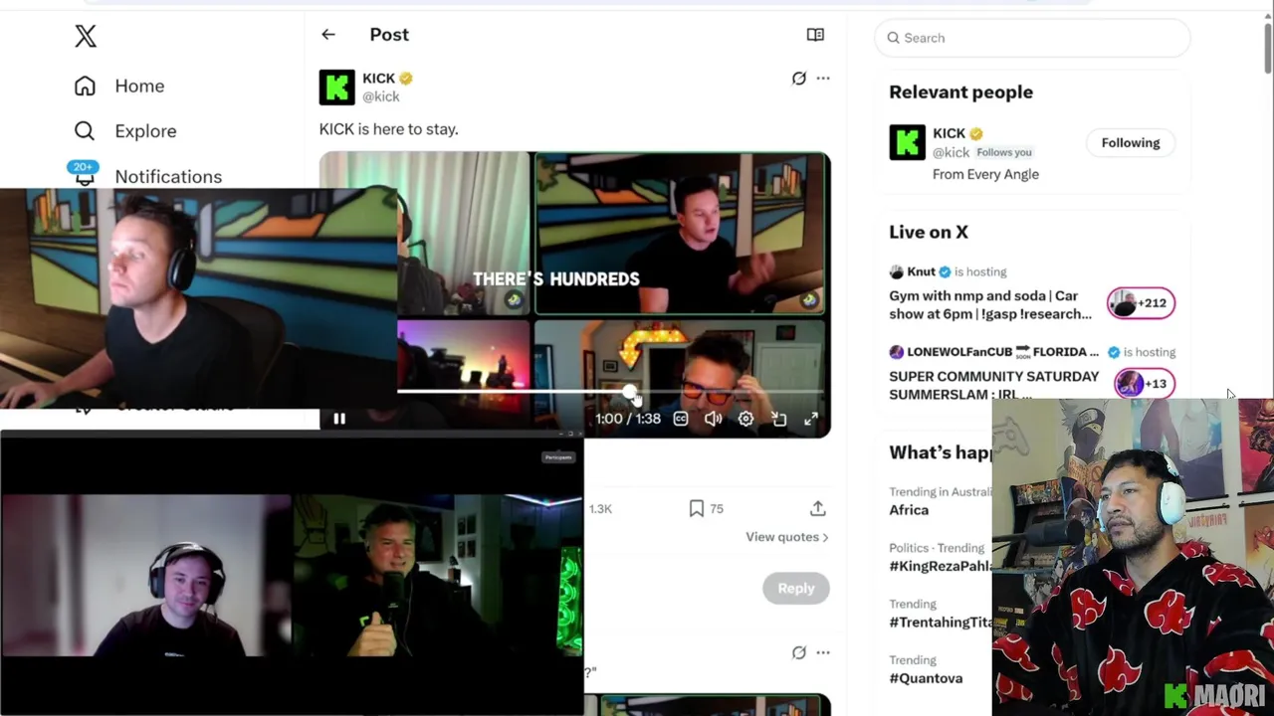
Task: Toggle the Following button for KICK
Action: [x=1131, y=143]
